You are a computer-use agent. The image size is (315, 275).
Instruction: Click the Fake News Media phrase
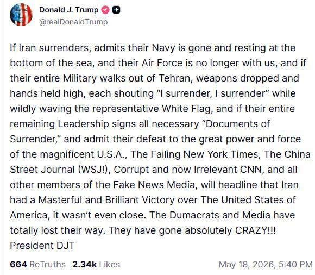[154, 185]
